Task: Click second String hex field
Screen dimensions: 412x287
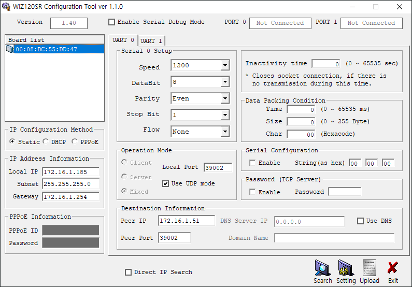Action: click(372, 163)
